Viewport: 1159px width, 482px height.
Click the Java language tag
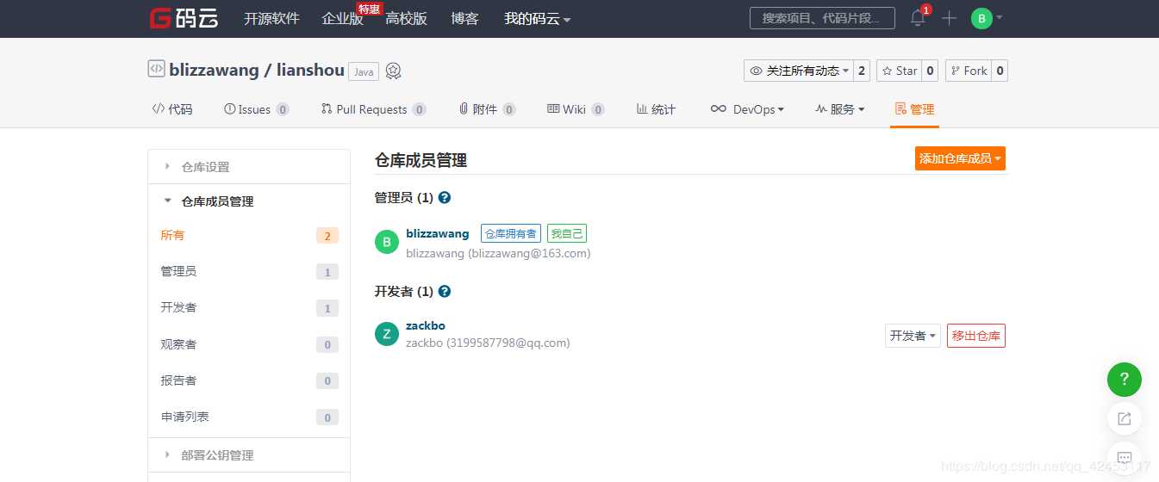coord(364,72)
